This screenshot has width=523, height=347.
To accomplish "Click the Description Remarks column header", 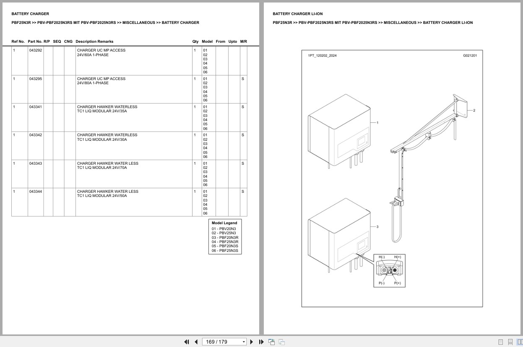I will tap(94, 41).
